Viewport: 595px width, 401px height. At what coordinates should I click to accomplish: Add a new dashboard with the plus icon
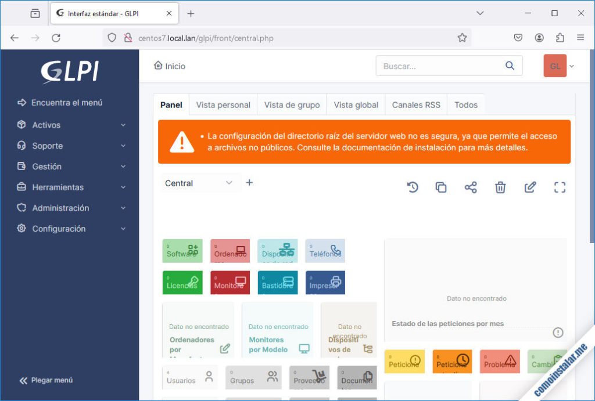point(249,183)
